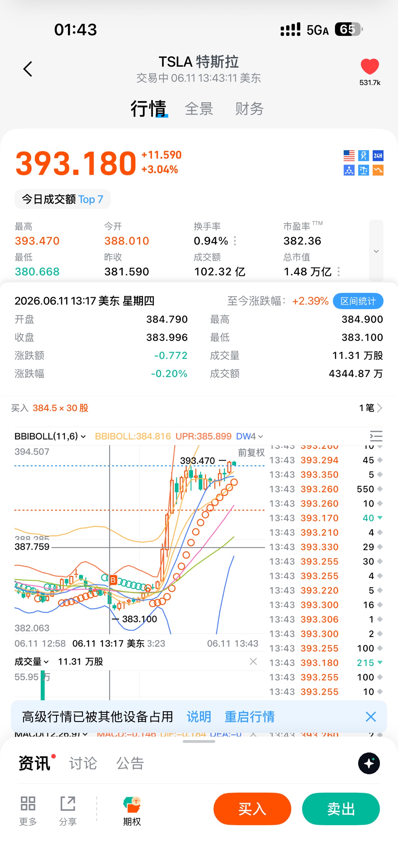398x865 pixels.
Task: Tap the 383.100 low label on chart
Action: 139,619
